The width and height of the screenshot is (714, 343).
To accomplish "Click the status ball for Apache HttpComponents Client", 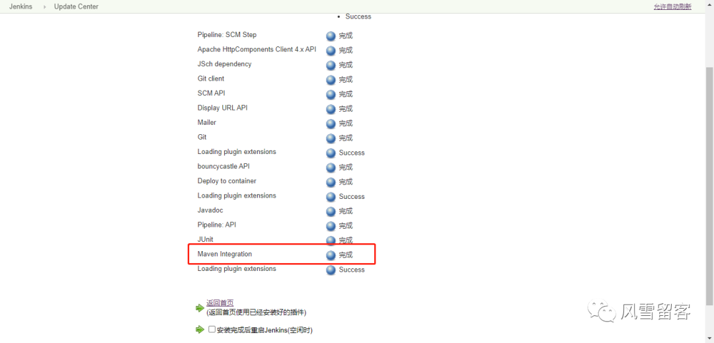I will pyautogui.click(x=331, y=51).
